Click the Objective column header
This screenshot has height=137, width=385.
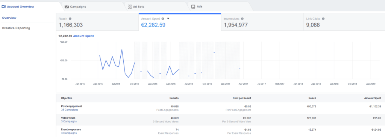(x=67, y=98)
